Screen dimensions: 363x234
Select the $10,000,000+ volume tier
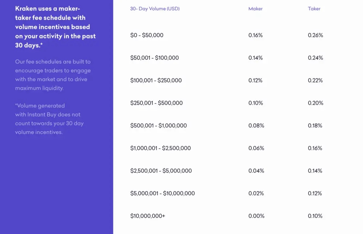tap(148, 216)
